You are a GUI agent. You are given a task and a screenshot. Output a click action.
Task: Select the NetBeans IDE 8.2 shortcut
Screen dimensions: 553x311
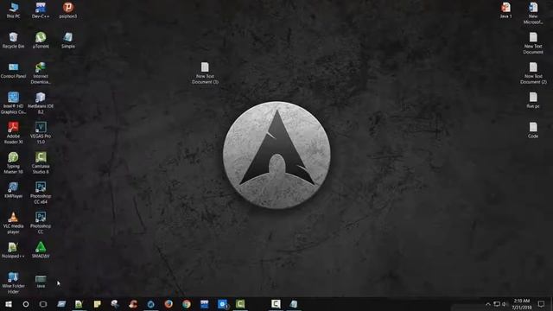click(41, 103)
